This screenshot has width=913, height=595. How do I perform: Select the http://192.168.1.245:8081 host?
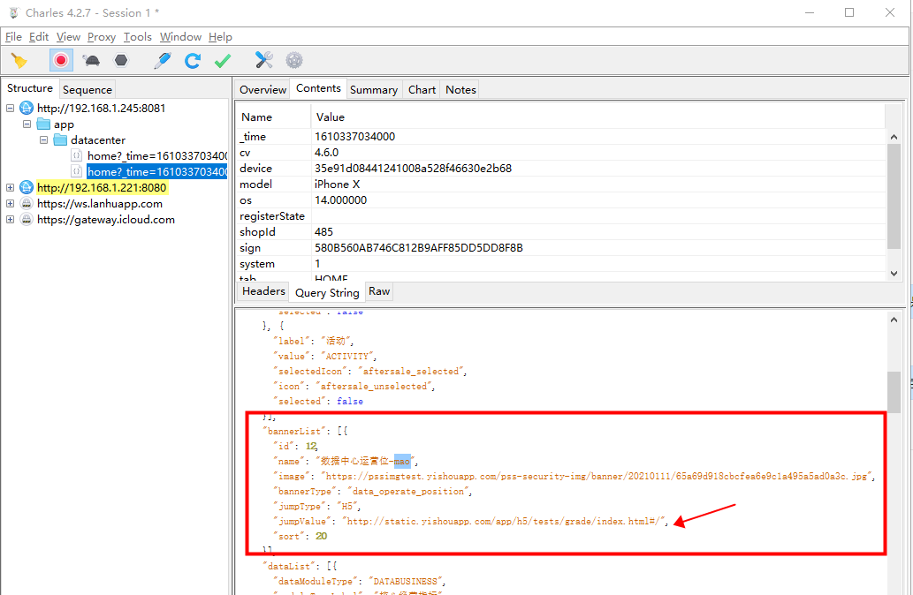tap(102, 109)
